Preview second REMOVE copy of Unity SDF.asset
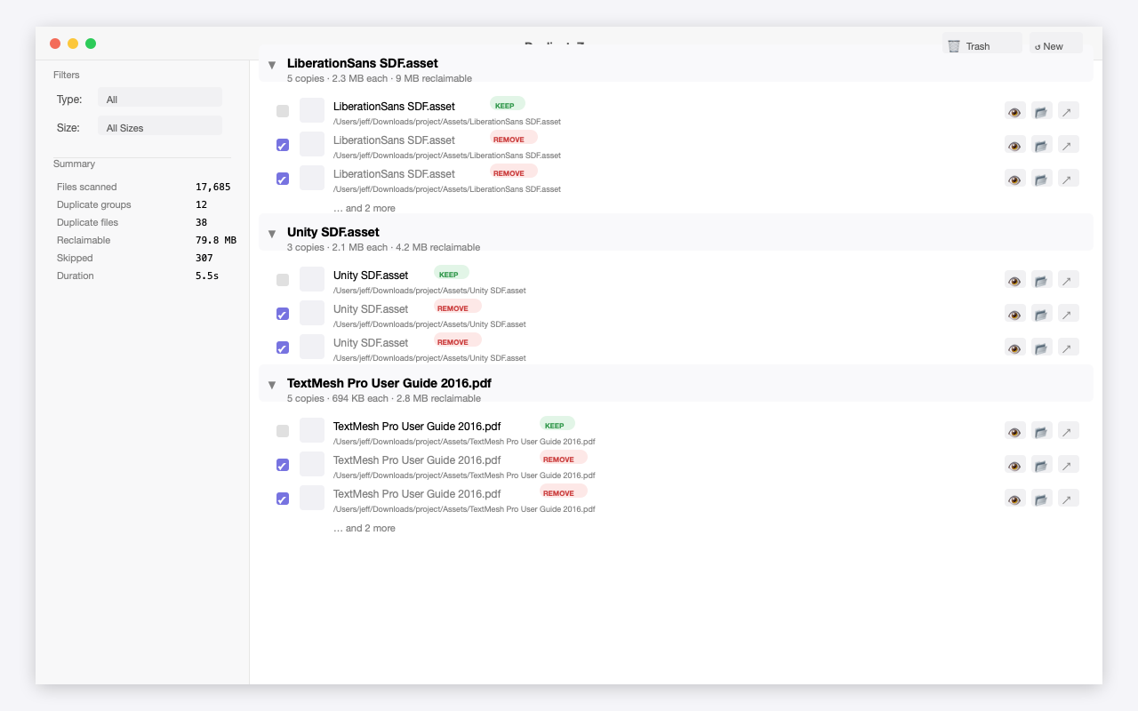Viewport: 1138px width, 711px height. 1015,348
